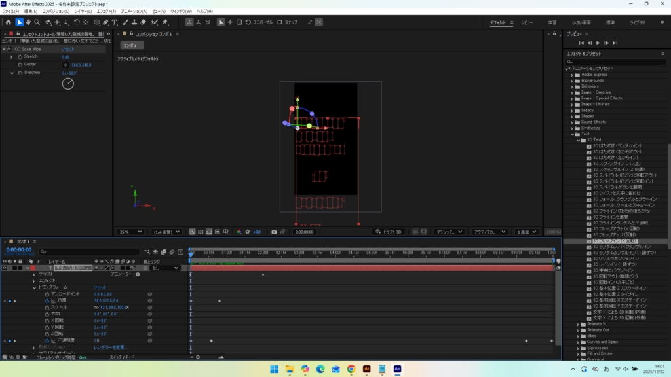Switch to the レビュー workspace tab
Viewport: 671px width, 377px height.
[x=527, y=22]
